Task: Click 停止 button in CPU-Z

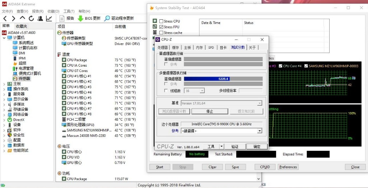Action: pos(209,111)
